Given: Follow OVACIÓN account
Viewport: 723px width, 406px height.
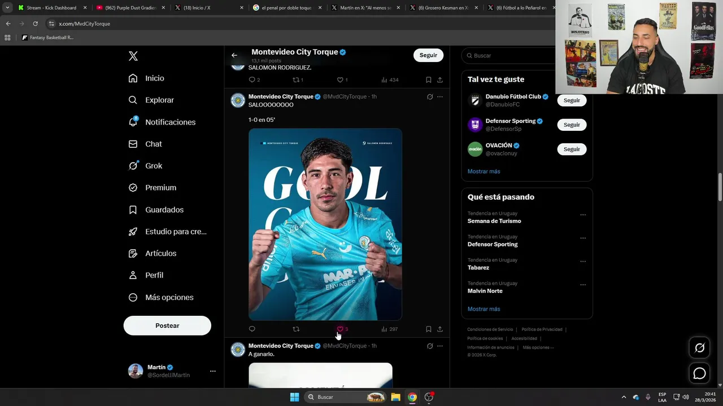Looking at the screenshot, I should (x=572, y=149).
